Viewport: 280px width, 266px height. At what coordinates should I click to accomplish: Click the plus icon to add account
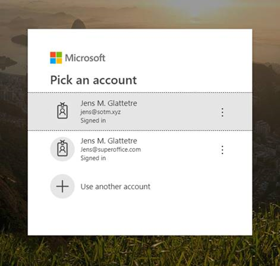[62, 186]
